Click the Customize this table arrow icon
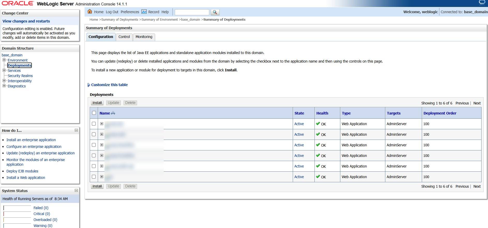 89,85
